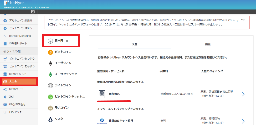Click the green Ethereum Classic icon
The image size is (256, 125).
50,74
